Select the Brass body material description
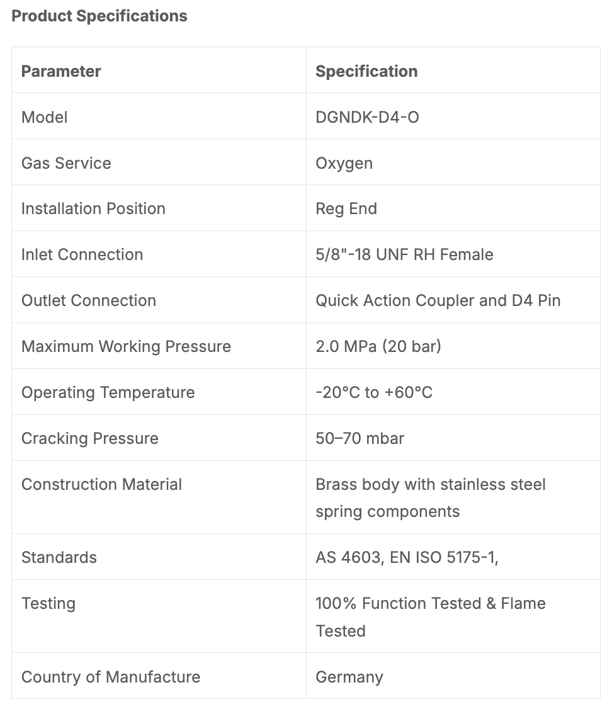 [x=430, y=498]
